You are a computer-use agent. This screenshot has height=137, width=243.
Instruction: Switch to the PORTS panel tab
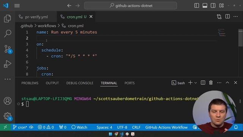(129, 83)
